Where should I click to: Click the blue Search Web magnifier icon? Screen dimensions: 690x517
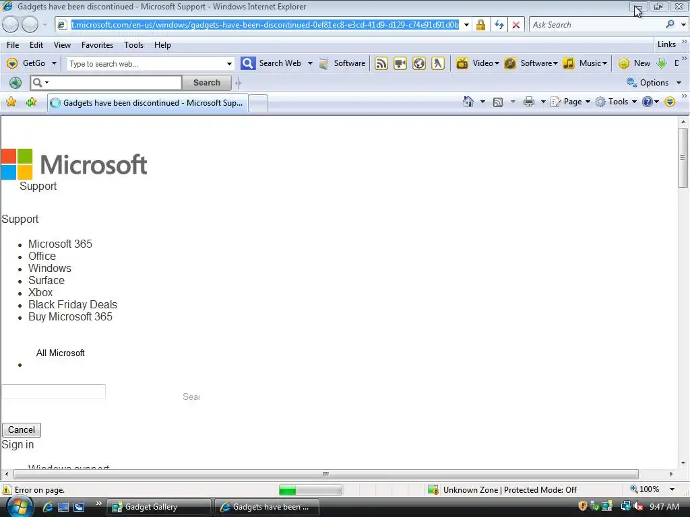pyautogui.click(x=248, y=63)
